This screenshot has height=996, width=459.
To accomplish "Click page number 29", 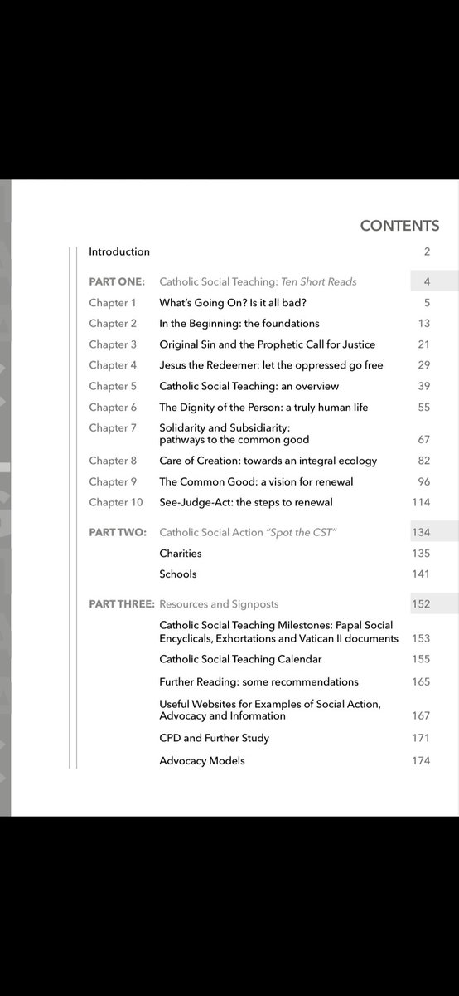I will (424, 365).
